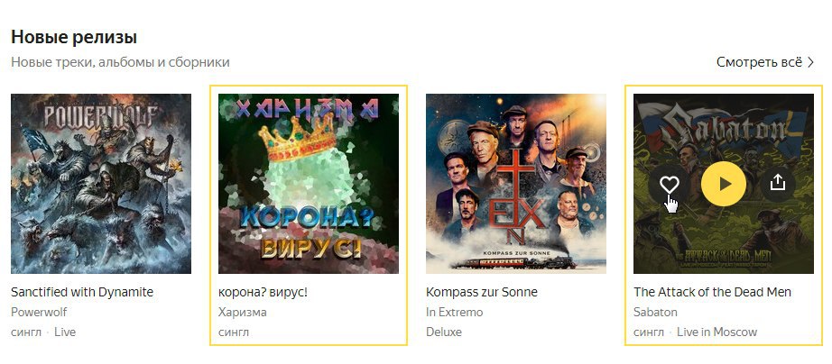Screen dimensions: 832x364
Task: Click the Sanctified with Dynamite title
Action: [82, 292]
